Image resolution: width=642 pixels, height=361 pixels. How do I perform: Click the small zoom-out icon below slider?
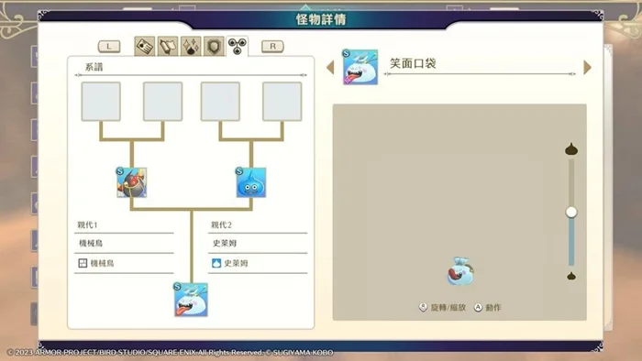(x=571, y=276)
